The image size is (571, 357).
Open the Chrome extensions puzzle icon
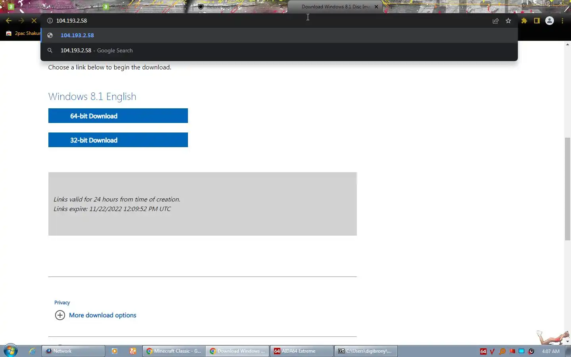[x=524, y=21]
